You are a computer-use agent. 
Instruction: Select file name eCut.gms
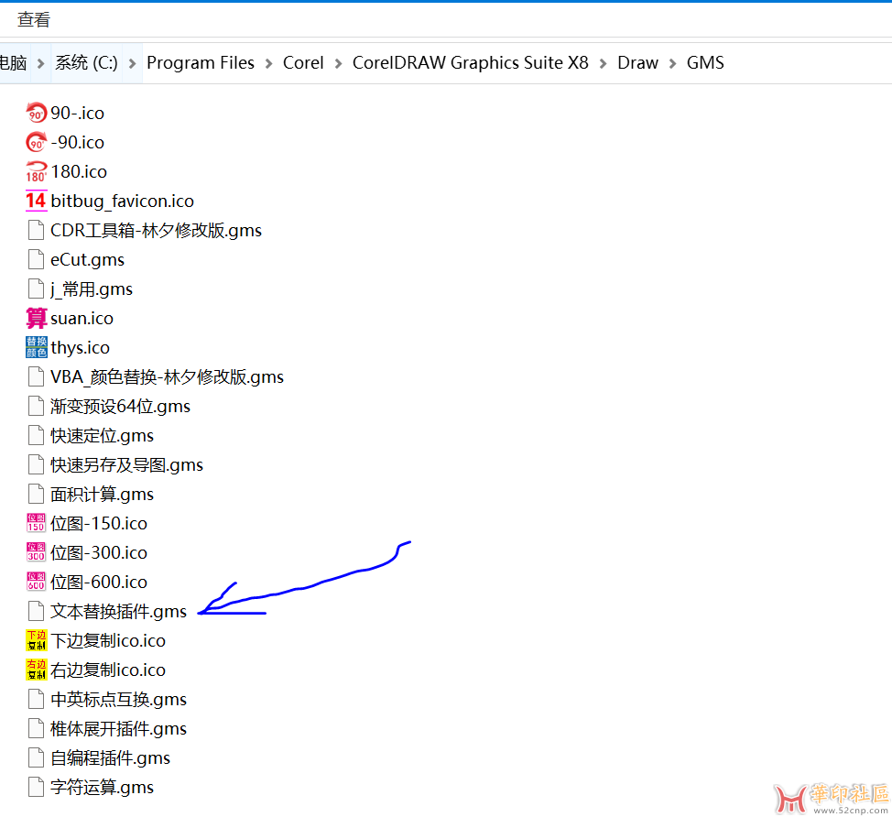[x=87, y=260]
